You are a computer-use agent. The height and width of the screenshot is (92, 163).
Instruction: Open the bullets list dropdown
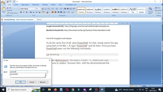(55, 9)
